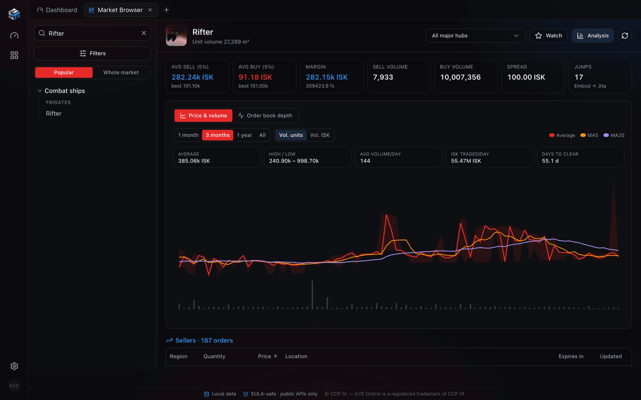
Task: Close the Market Browser tab
Action: tap(150, 10)
